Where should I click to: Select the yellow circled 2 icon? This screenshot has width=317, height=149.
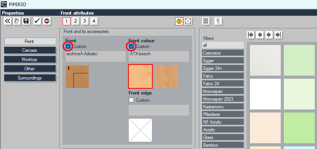click(x=179, y=21)
